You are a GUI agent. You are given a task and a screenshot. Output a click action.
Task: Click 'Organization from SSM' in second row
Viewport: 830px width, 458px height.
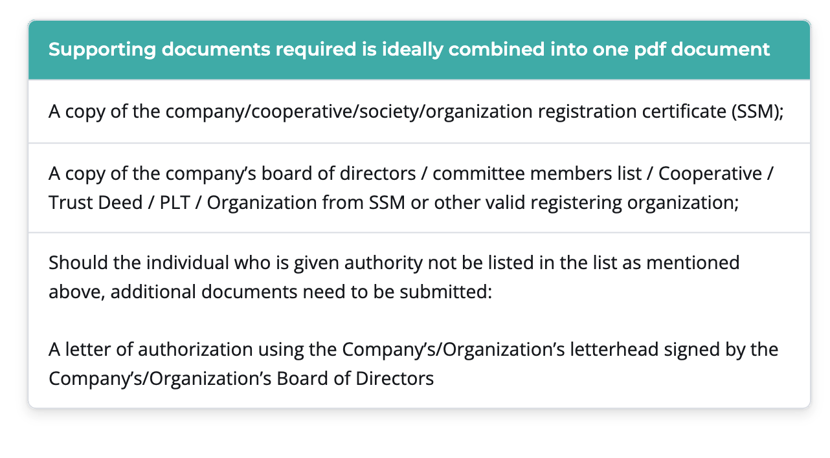(x=307, y=202)
